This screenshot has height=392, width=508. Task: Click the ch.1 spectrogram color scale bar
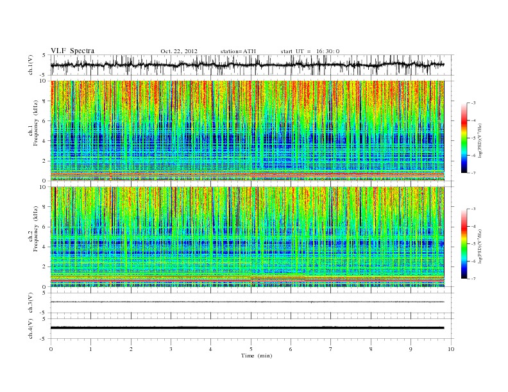(x=464, y=138)
